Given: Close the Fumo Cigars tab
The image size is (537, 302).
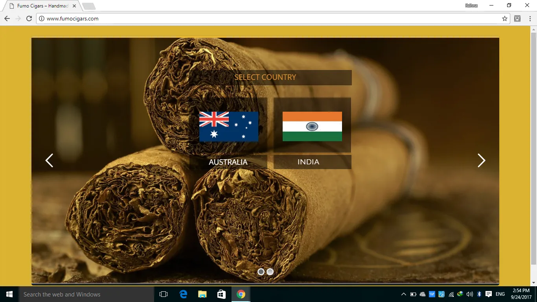Looking at the screenshot, I should [74, 6].
